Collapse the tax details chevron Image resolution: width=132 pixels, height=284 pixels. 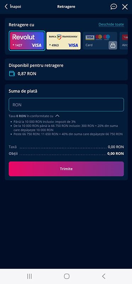[57, 116]
